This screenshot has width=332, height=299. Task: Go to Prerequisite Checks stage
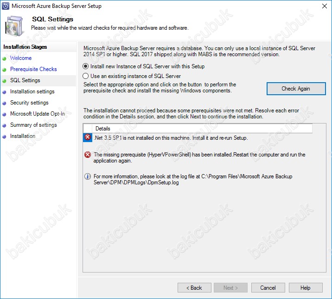coord(33,69)
